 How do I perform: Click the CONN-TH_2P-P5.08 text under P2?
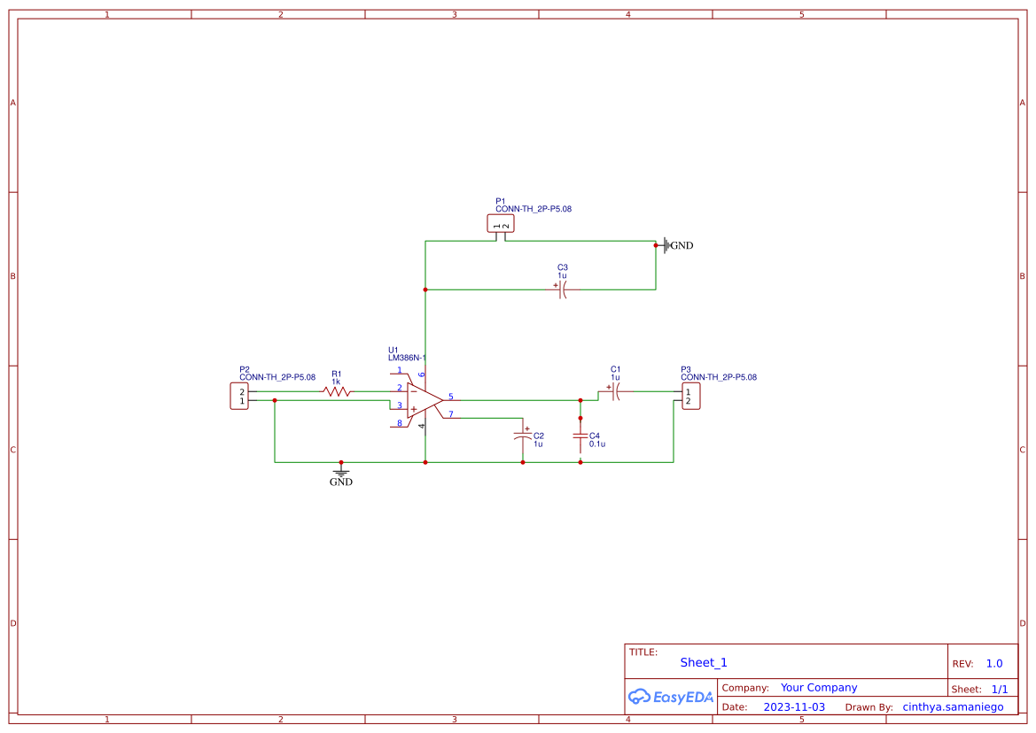(x=277, y=377)
